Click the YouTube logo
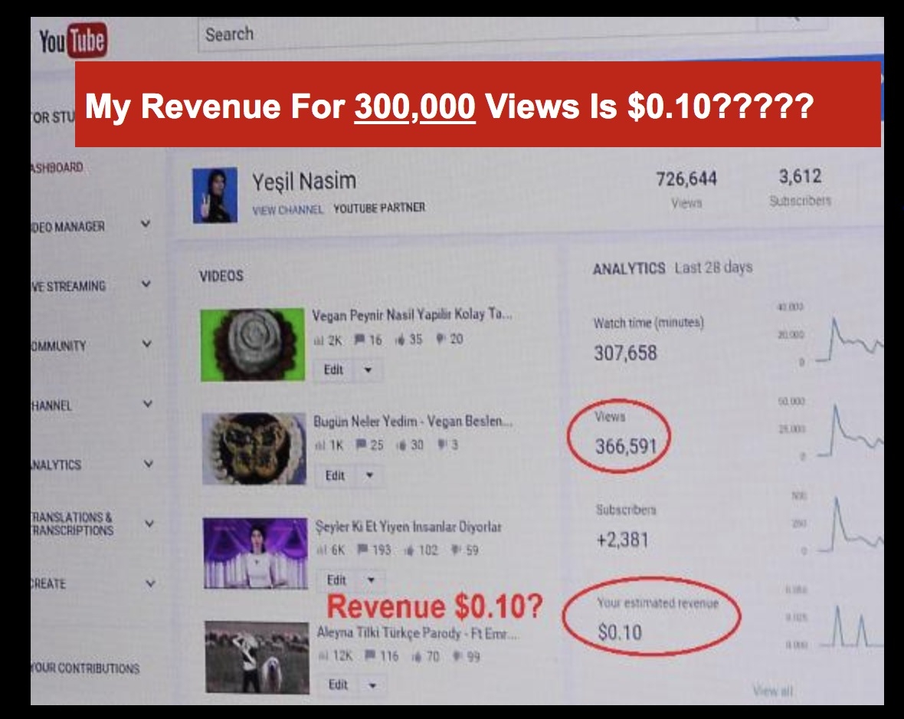This screenshot has height=719, width=904. [x=73, y=40]
